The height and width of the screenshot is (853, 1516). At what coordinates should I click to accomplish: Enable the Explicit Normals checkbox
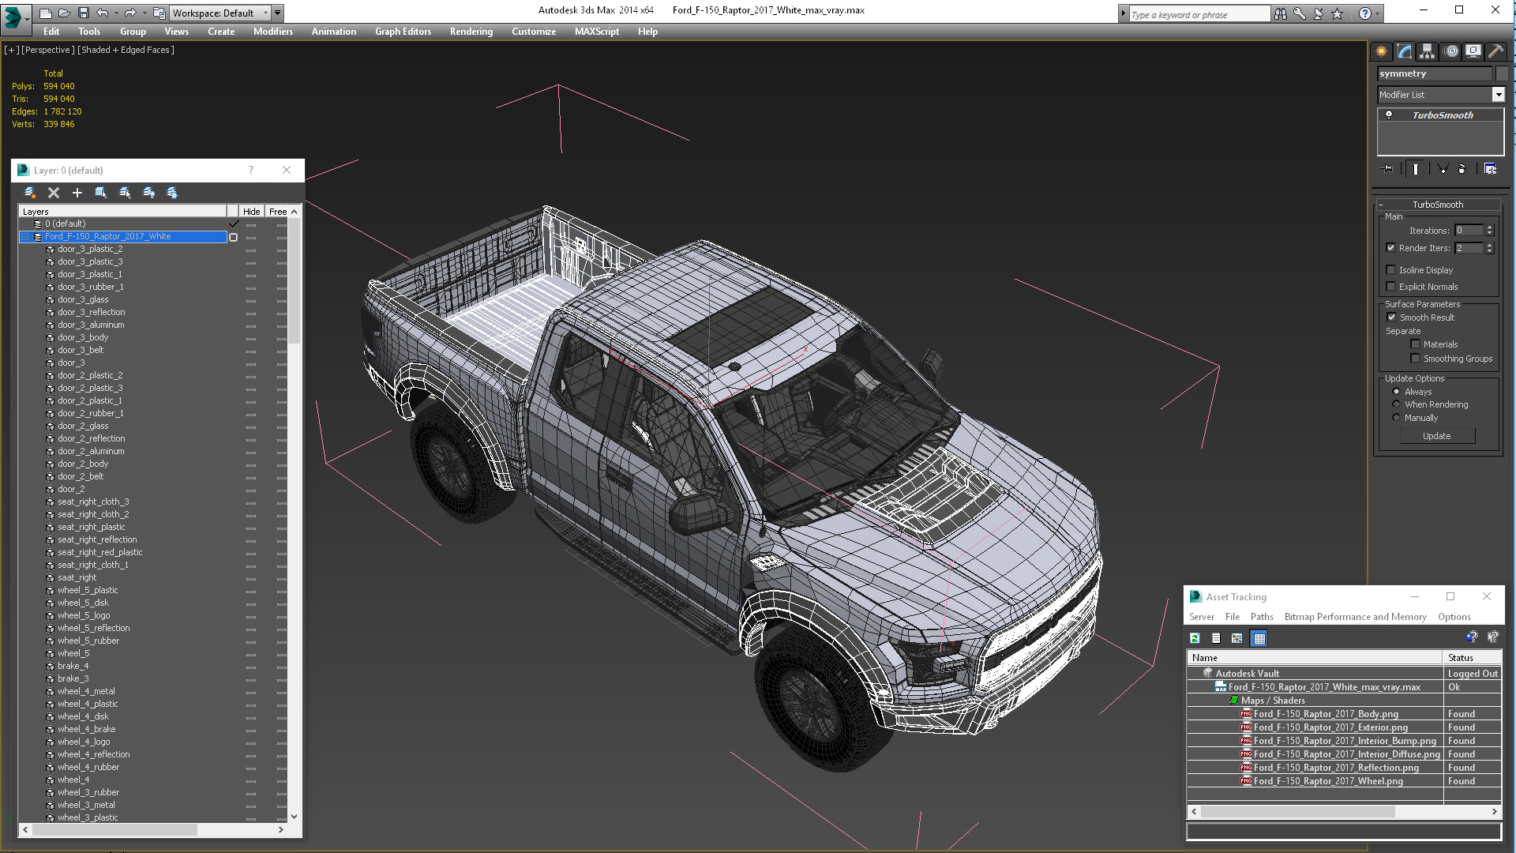1391,287
